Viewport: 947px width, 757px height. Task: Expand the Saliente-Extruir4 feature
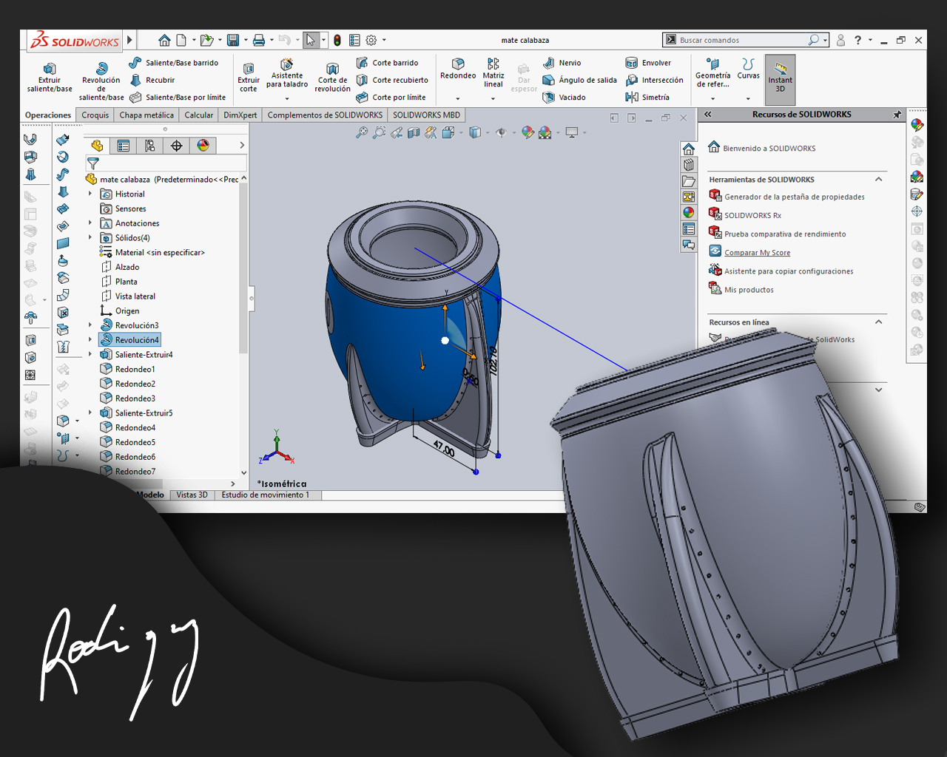[x=91, y=355]
